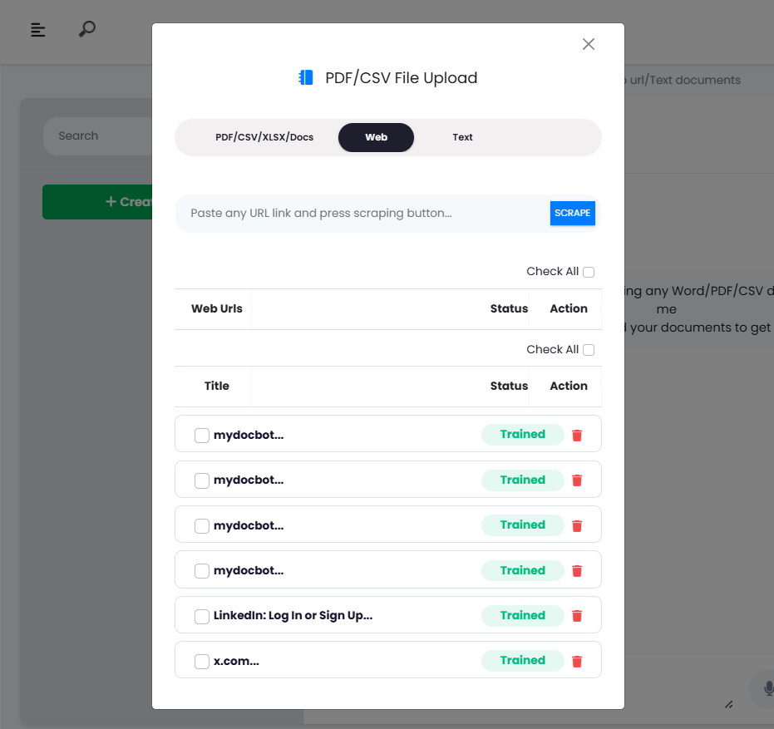Tick the LinkedIn: Log In checkbox
774x729 pixels.
[202, 617]
